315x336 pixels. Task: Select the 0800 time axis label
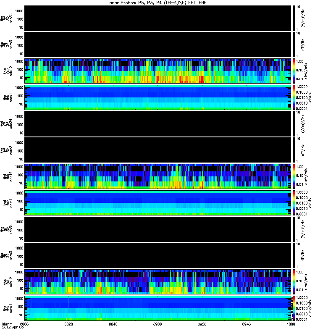point(24,324)
